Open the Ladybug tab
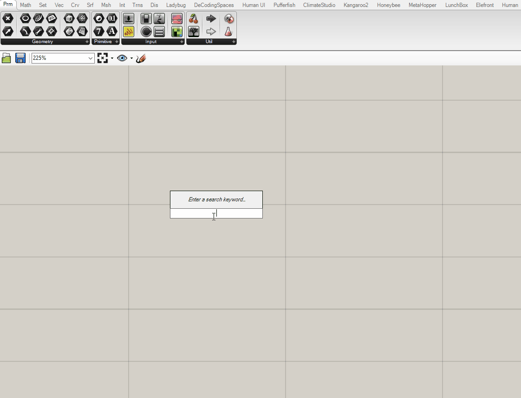521x398 pixels. coord(176,5)
